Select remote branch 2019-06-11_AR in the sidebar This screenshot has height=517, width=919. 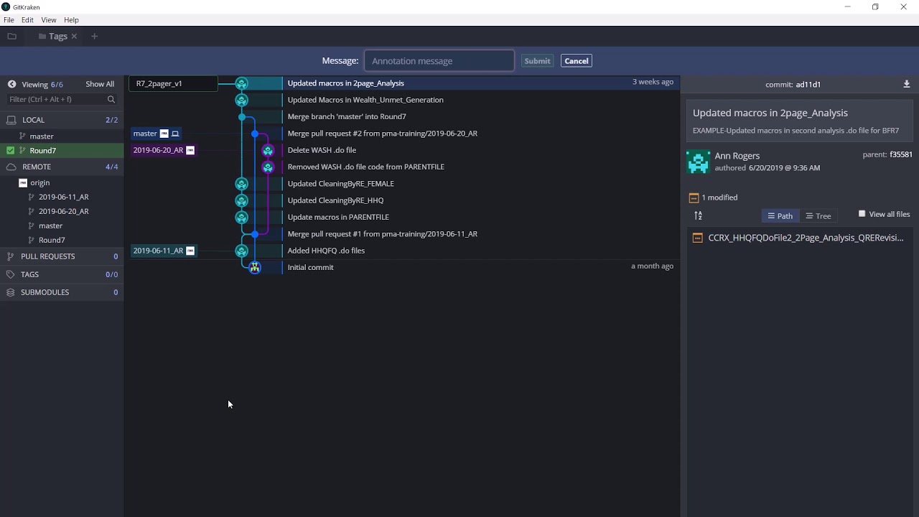tap(64, 197)
